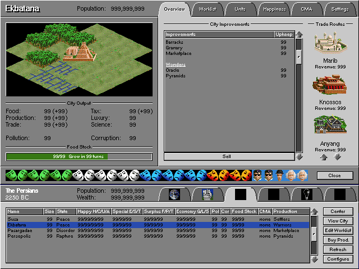Click the CMA column header
The height and width of the screenshot is (269, 359).
265,211
